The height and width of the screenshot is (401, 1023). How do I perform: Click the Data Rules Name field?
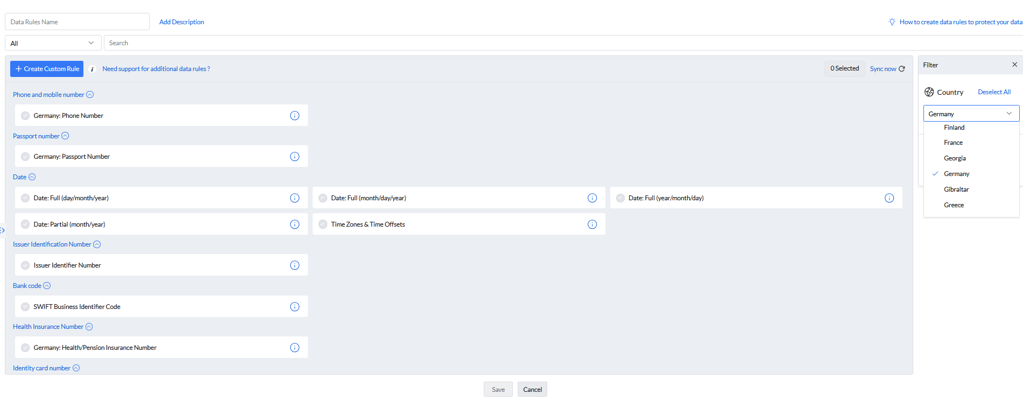pos(77,22)
